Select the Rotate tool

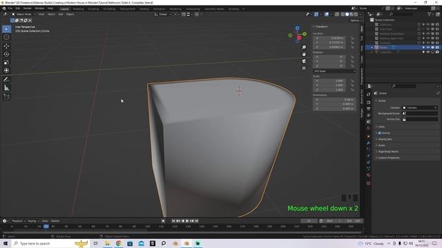click(6, 54)
